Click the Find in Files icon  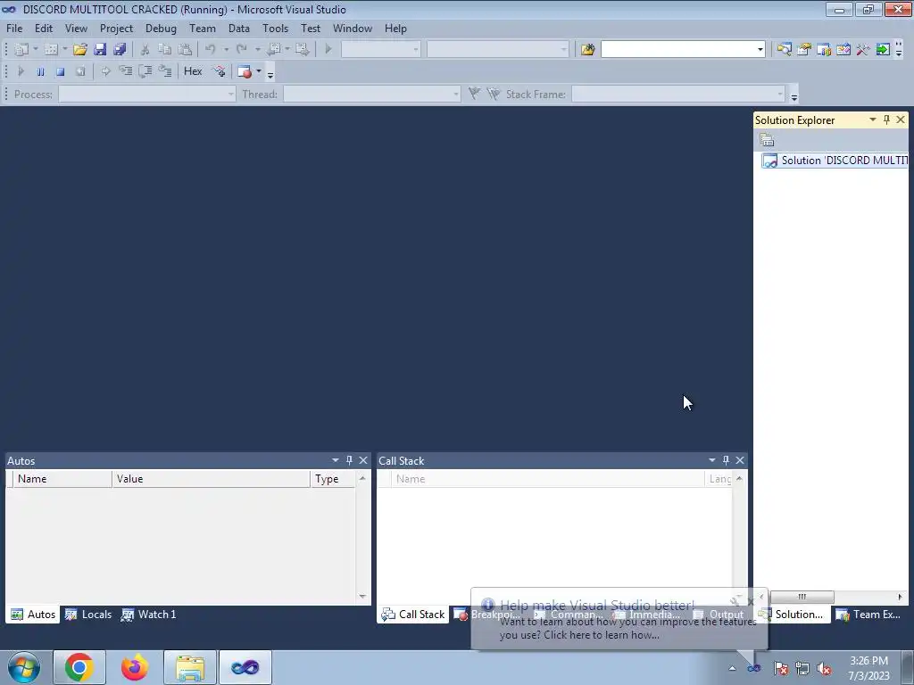pyautogui.click(x=587, y=50)
